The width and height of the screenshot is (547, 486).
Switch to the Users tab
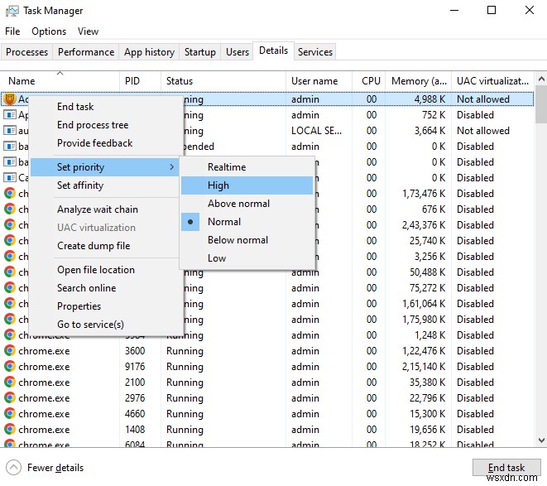(x=238, y=52)
